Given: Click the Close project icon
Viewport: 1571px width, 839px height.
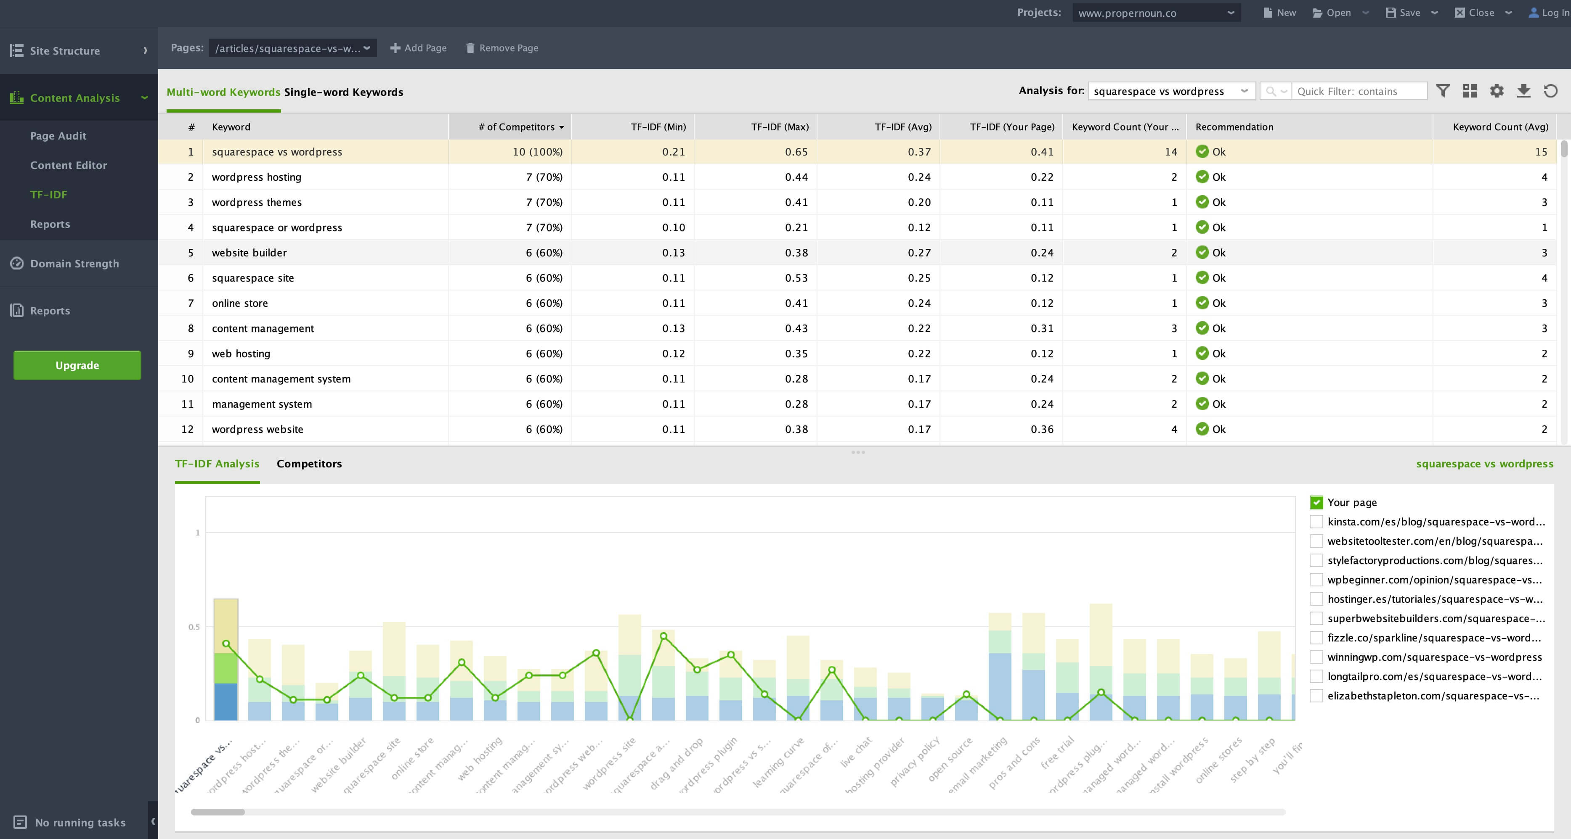Looking at the screenshot, I should [1460, 13].
